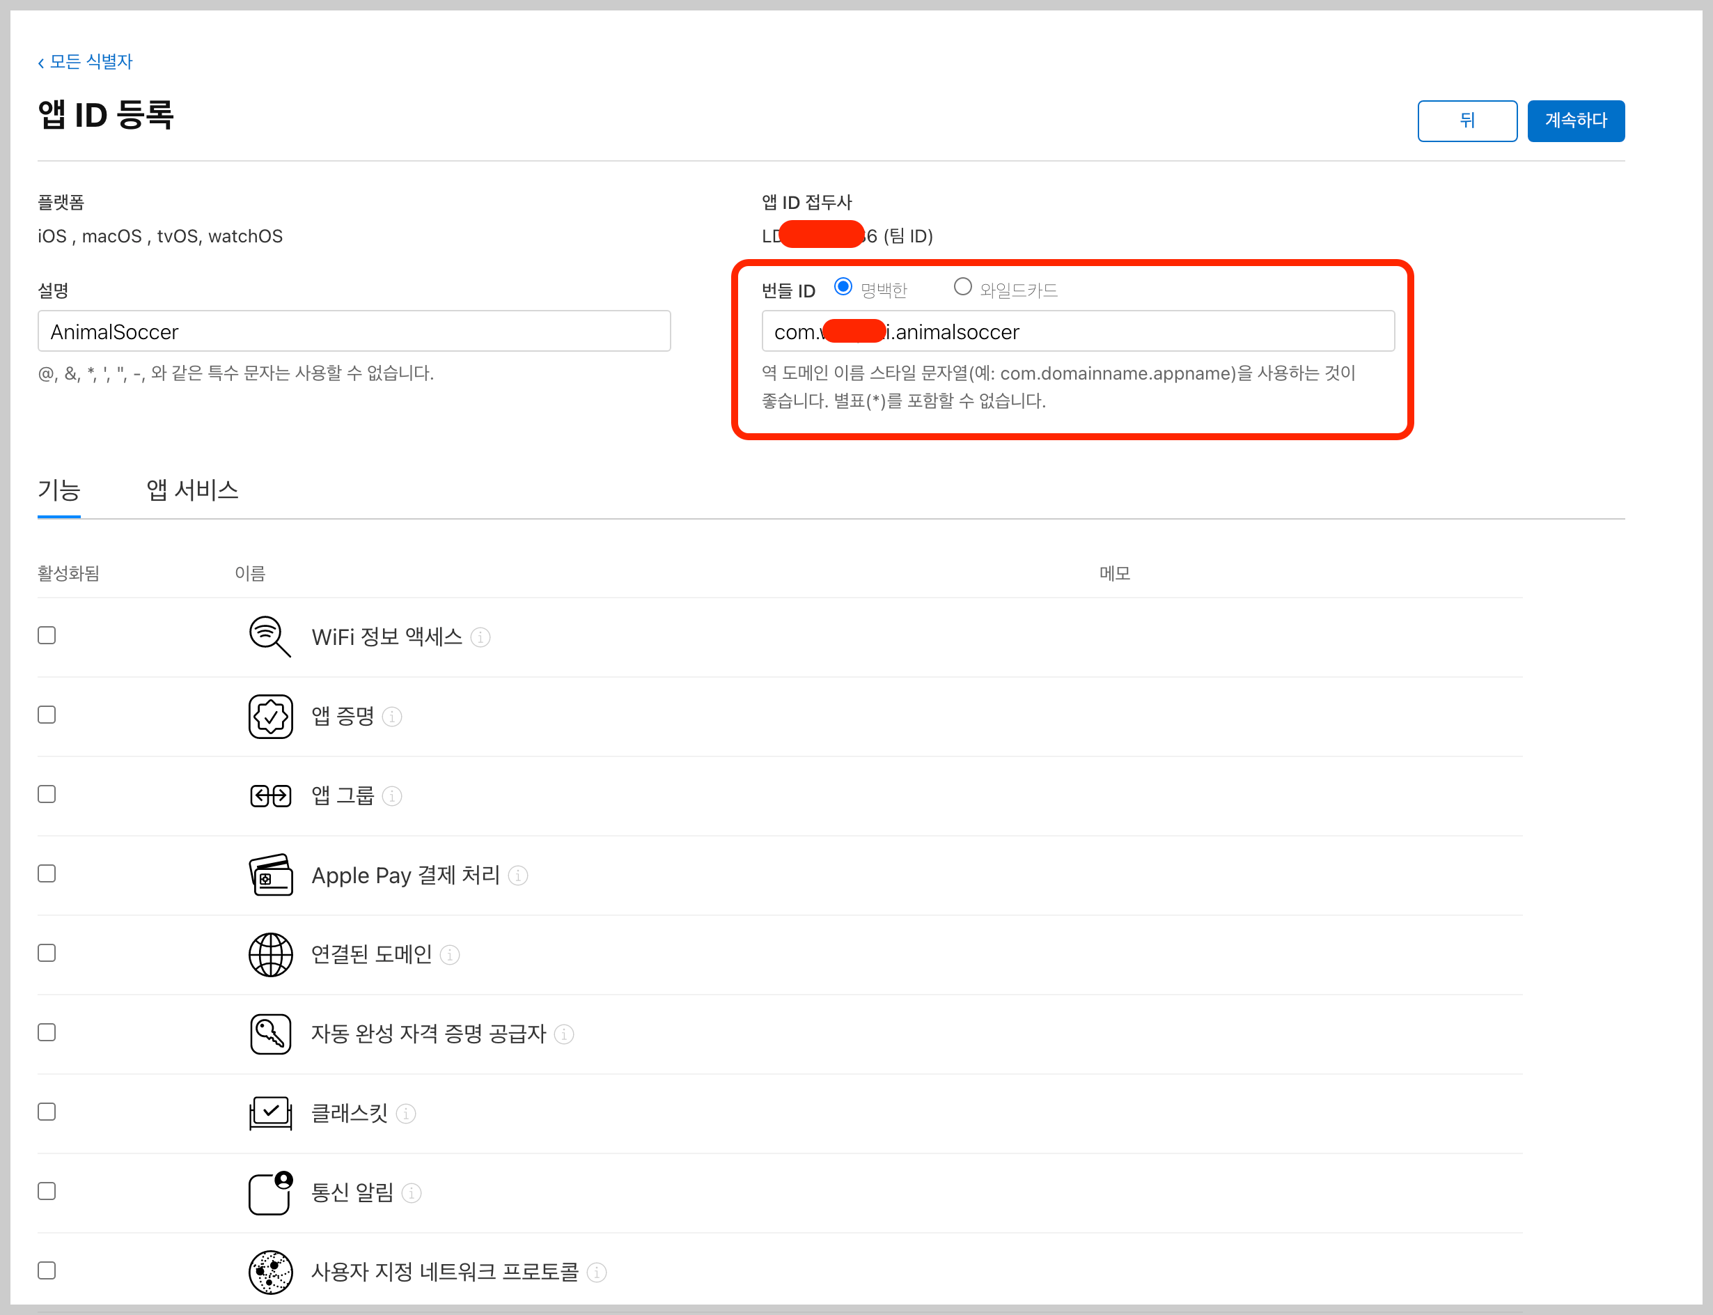Enable the 자동 완성 자격 증명 공급자 checkbox
1713x1315 pixels.
pos(47,1032)
